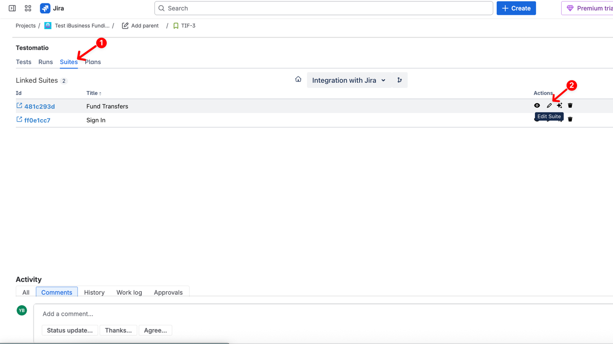Click the home icon beside the project dropdown

click(x=298, y=79)
